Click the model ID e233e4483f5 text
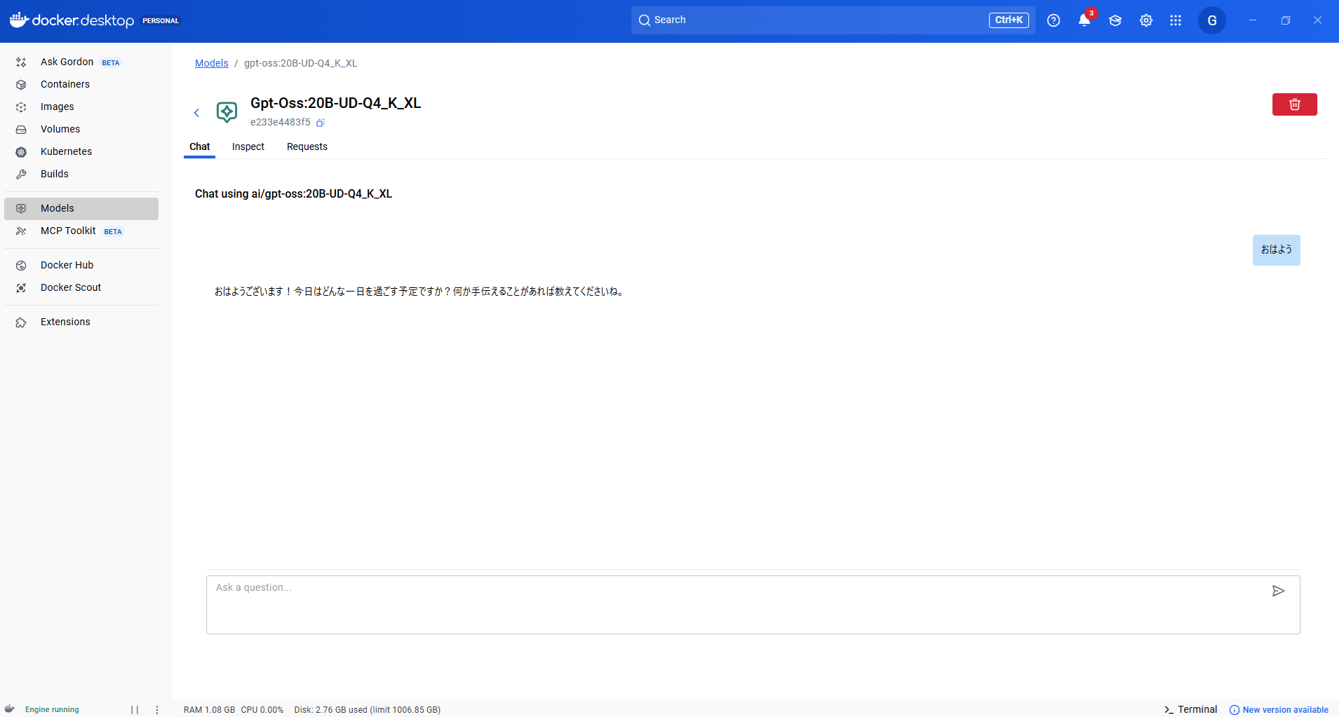1339x717 pixels. [280, 122]
